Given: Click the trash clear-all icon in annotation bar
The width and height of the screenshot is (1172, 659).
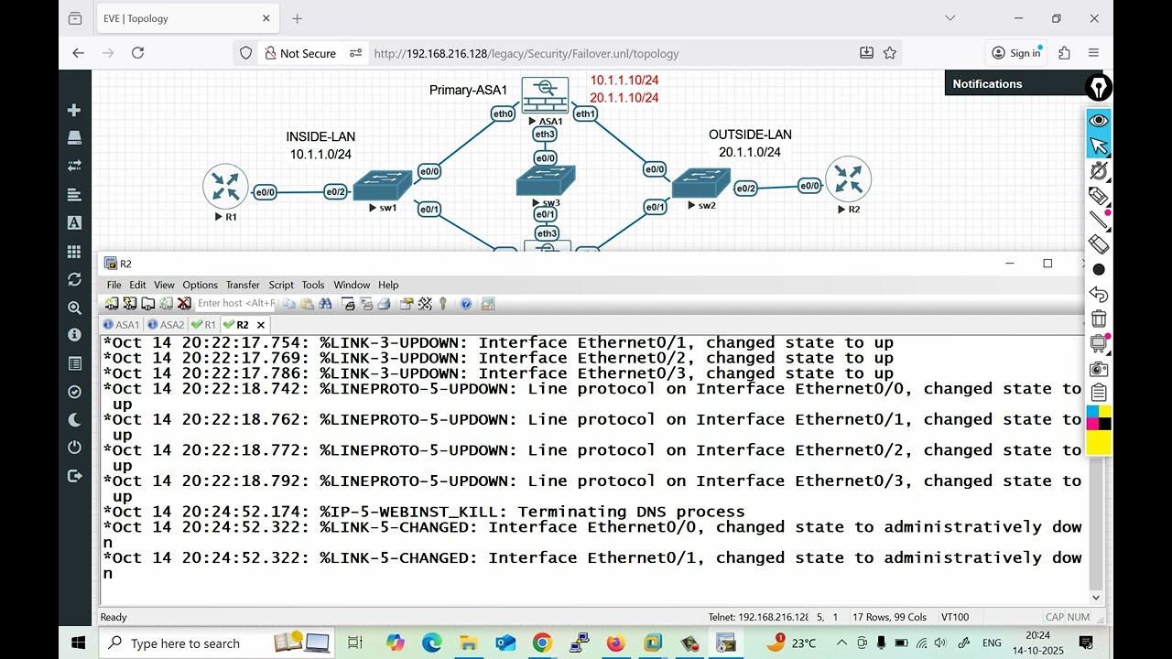Looking at the screenshot, I should (1099, 319).
